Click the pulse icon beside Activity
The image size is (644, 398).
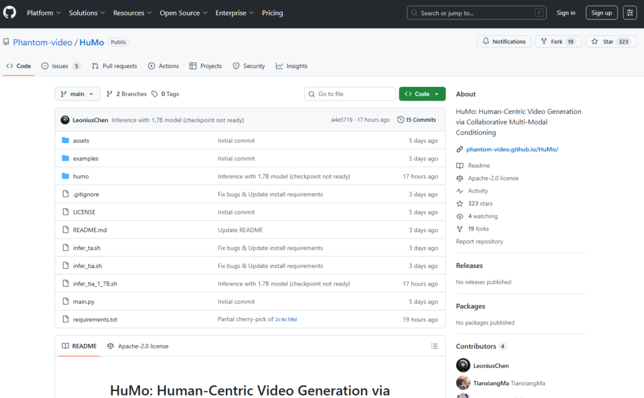pos(460,191)
